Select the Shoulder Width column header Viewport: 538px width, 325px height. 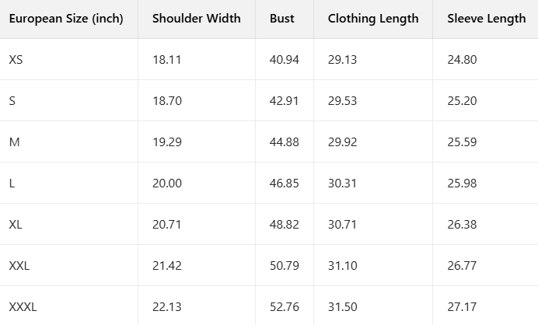click(197, 19)
